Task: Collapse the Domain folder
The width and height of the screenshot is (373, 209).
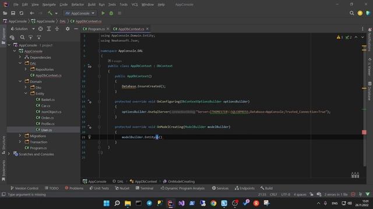Action: click(x=20, y=81)
